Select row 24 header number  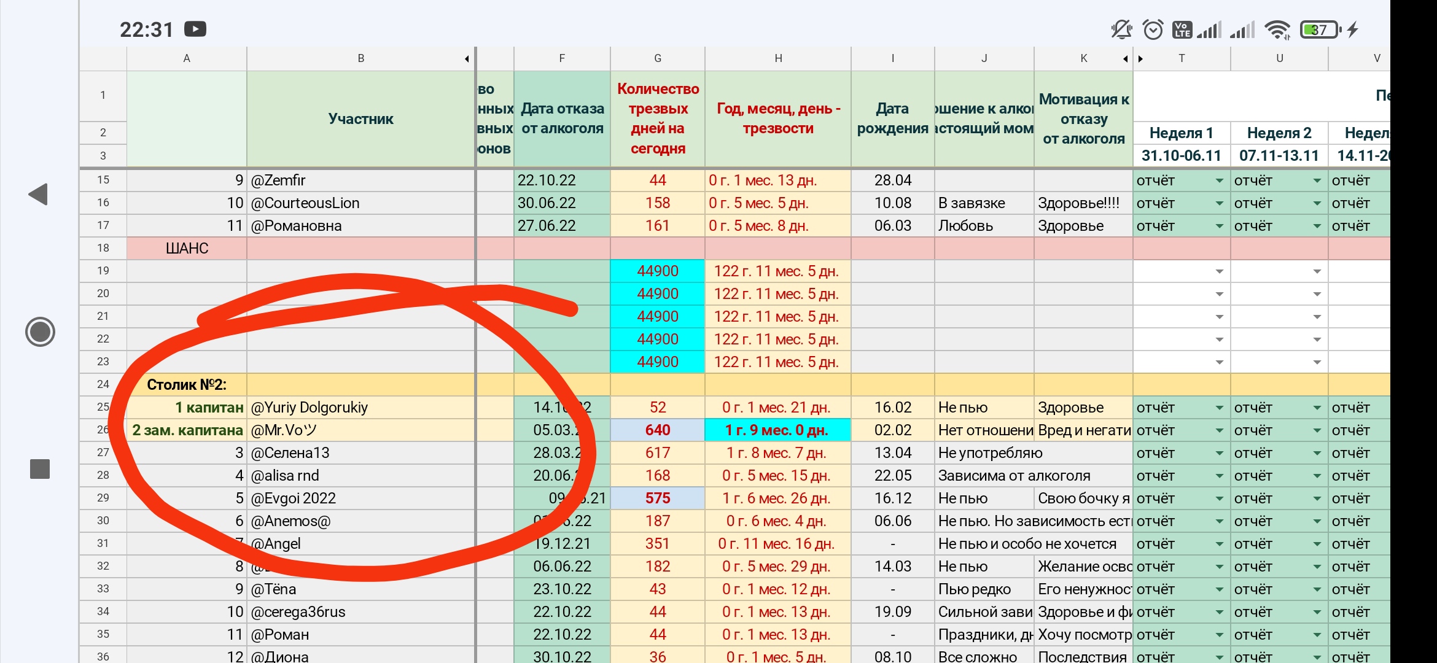coord(103,384)
